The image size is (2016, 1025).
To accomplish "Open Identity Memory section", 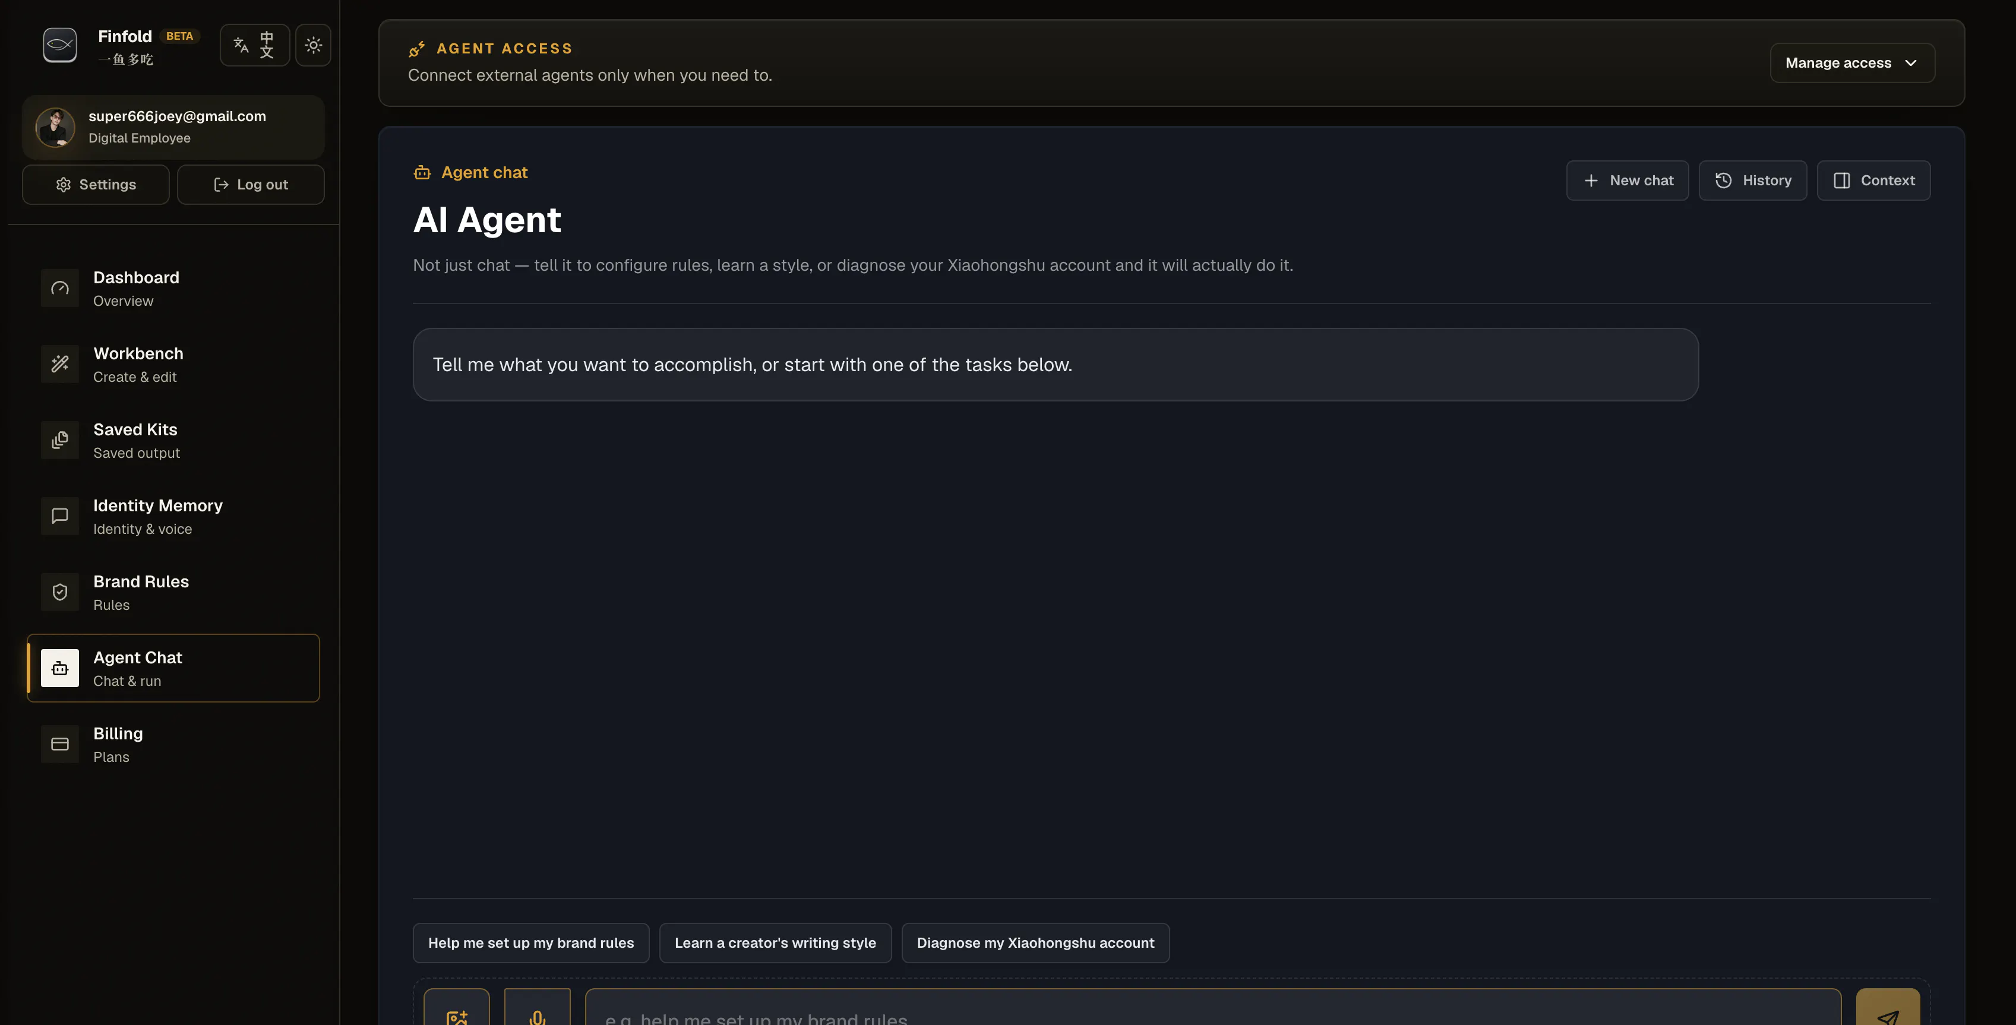I will [x=173, y=515].
